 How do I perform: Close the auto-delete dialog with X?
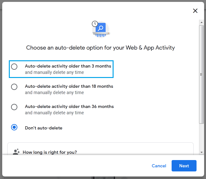tap(195, 11)
